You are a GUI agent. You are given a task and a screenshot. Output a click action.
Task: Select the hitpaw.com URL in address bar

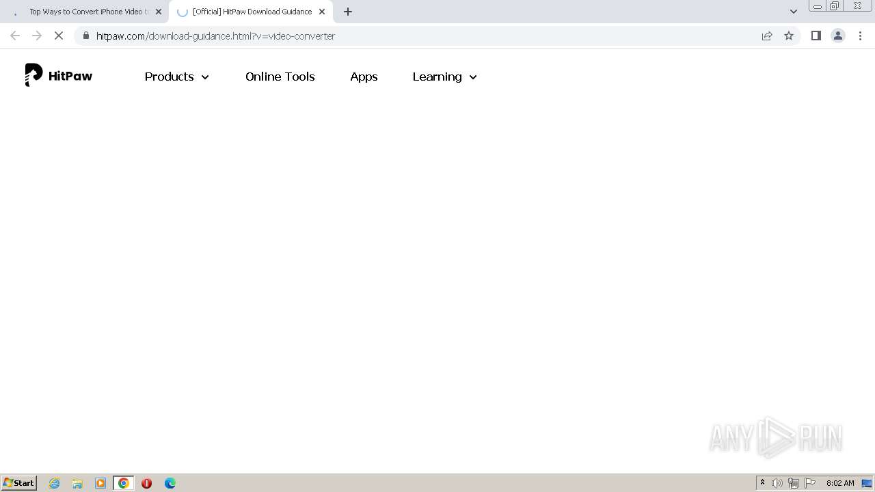pos(215,36)
